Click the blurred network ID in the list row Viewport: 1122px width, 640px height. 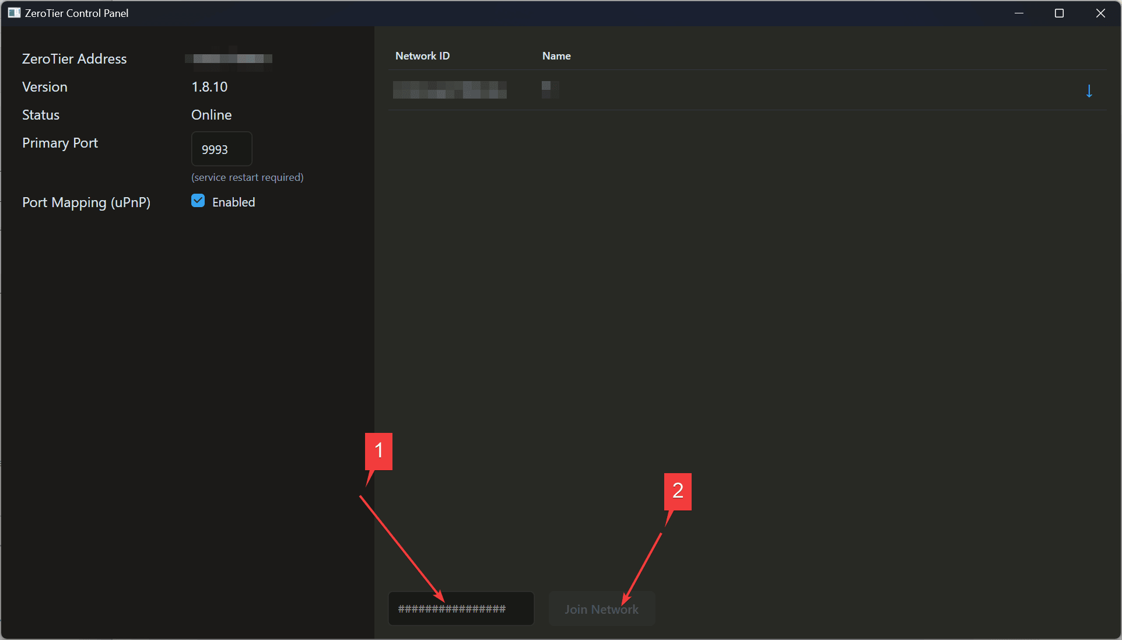point(450,90)
